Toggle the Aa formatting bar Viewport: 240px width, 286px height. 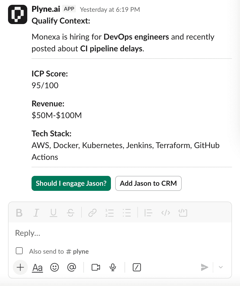click(37, 267)
